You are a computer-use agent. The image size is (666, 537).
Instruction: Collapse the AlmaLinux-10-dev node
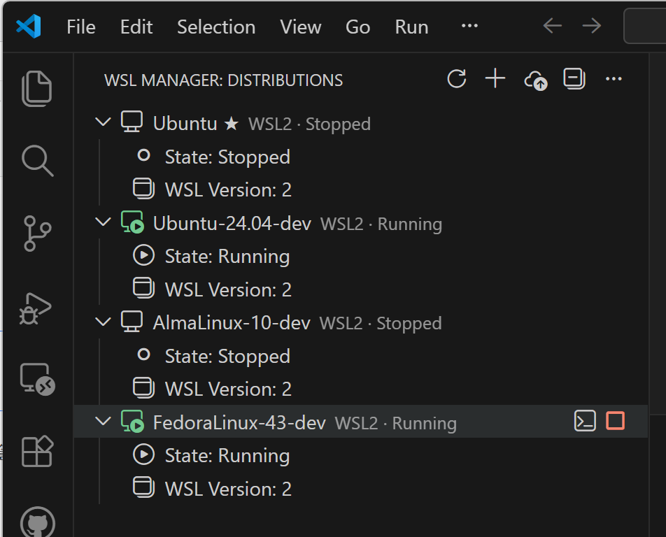pyautogui.click(x=104, y=322)
